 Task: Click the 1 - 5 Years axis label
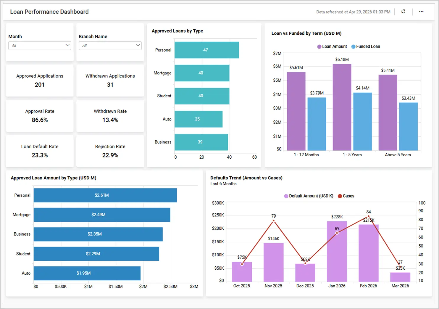(x=352, y=155)
